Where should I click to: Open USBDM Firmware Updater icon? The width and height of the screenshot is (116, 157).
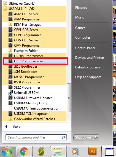click(x=10, y=98)
